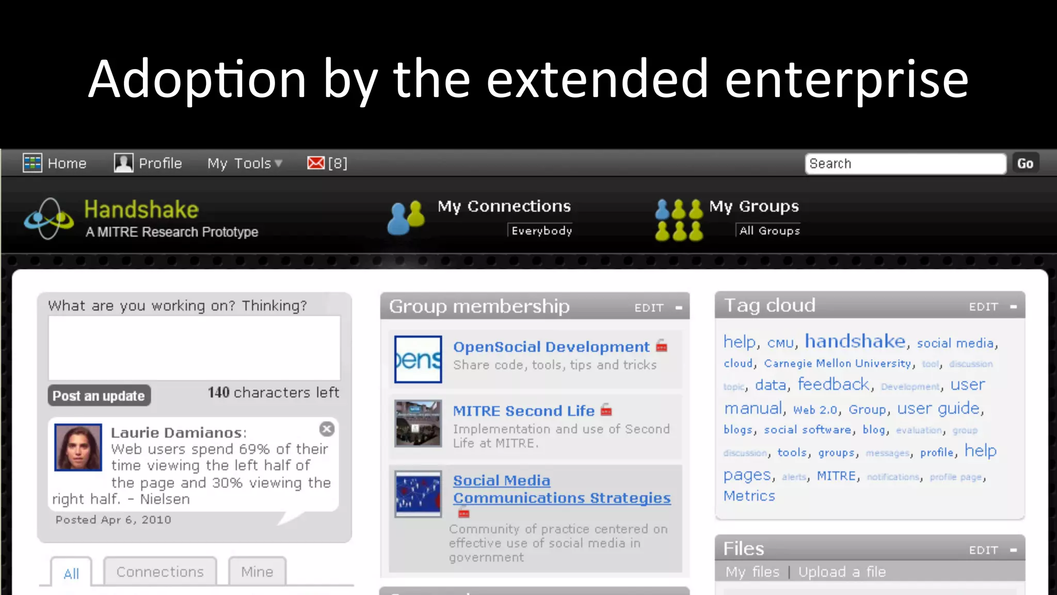The image size is (1057, 595).
Task: Click the user guide tag
Action: coord(938,409)
